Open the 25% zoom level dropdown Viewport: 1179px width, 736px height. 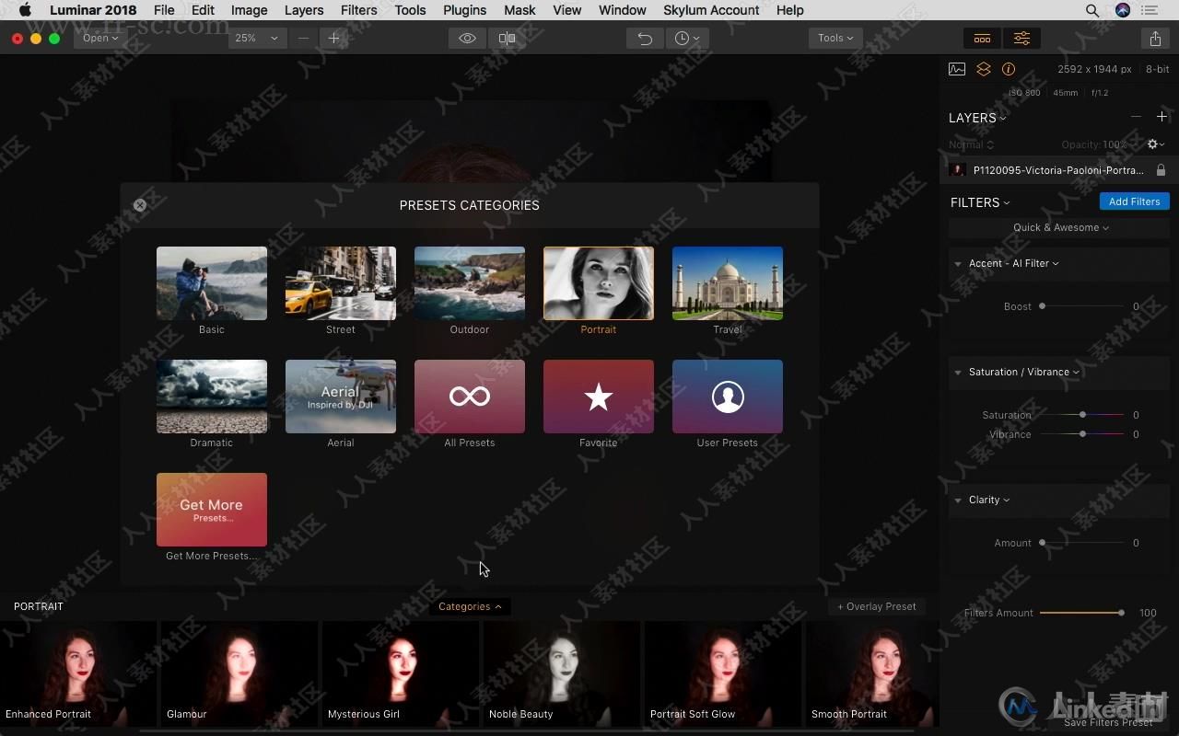pos(257,38)
